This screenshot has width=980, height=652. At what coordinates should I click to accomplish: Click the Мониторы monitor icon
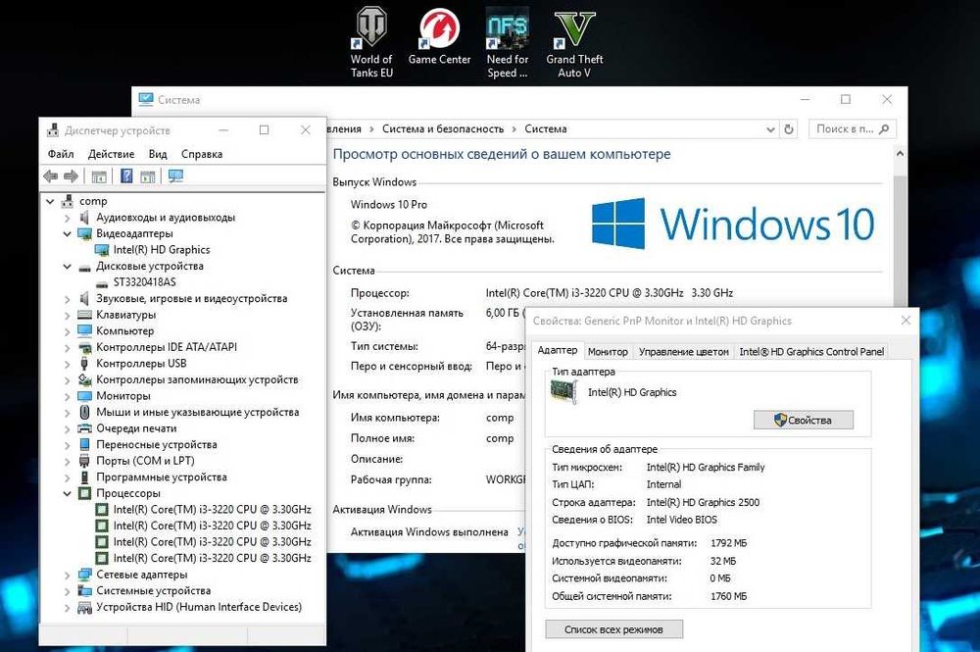click(84, 396)
